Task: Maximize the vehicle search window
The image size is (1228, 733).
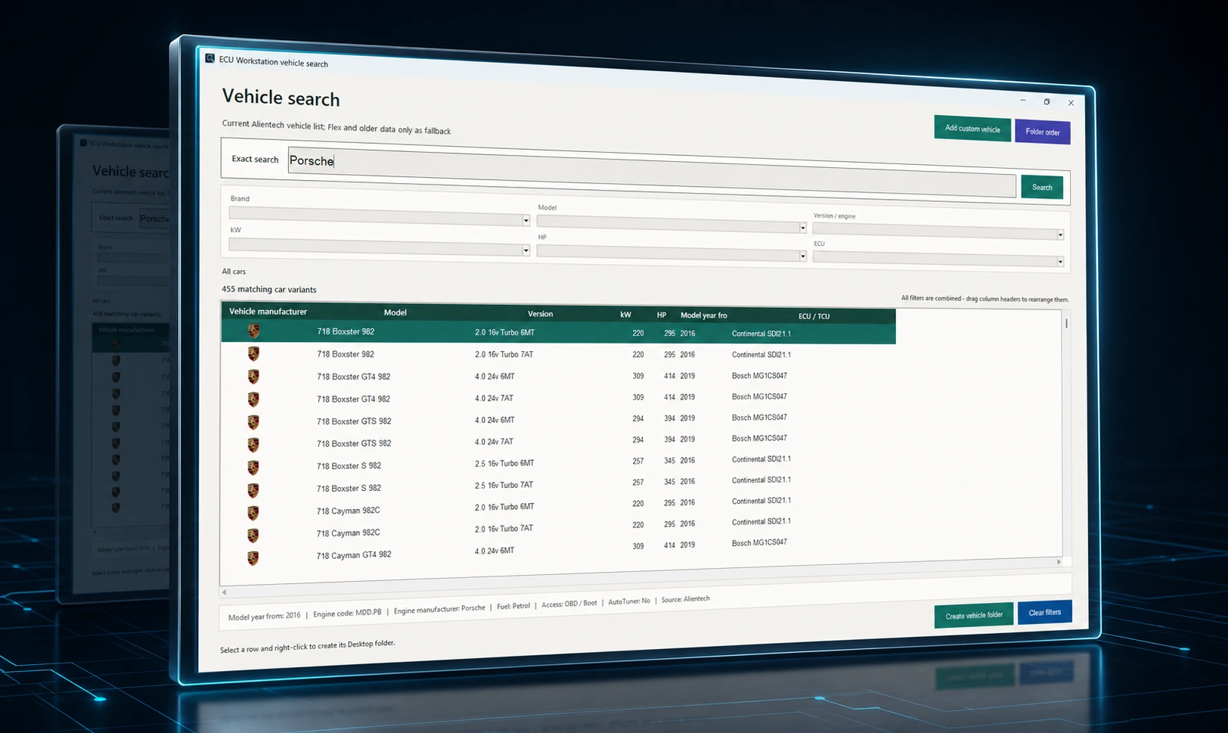Action: [1047, 101]
